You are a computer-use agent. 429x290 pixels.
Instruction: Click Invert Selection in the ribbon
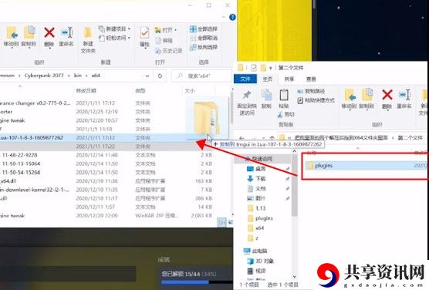[204, 47]
